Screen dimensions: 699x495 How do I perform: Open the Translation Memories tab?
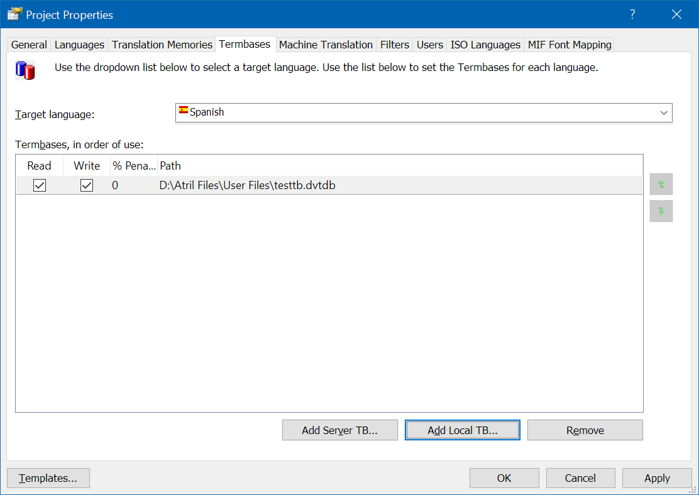(x=162, y=45)
